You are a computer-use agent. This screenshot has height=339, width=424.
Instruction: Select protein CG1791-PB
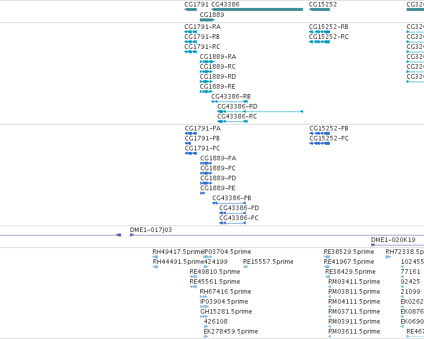[202, 138]
